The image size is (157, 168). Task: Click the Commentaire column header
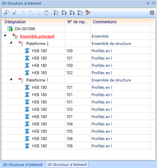(120, 22)
